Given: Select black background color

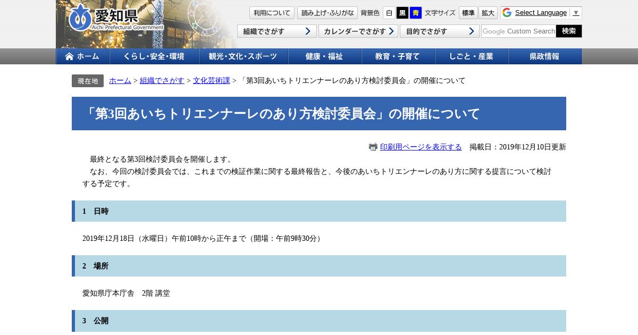Looking at the screenshot, I should (x=402, y=13).
